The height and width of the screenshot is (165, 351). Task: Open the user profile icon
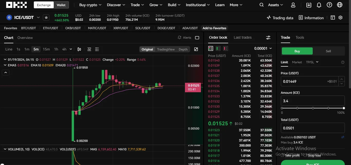tap(293, 5)
